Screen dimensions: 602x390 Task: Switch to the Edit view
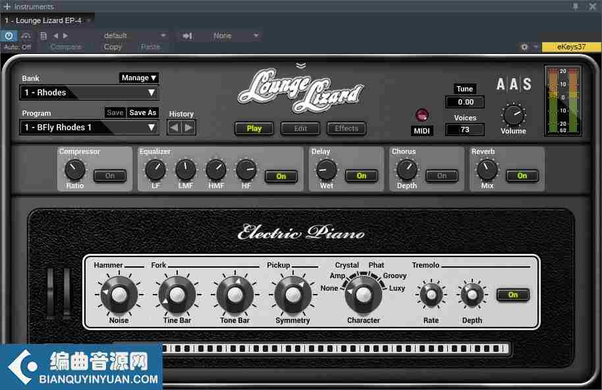[300, 128]
